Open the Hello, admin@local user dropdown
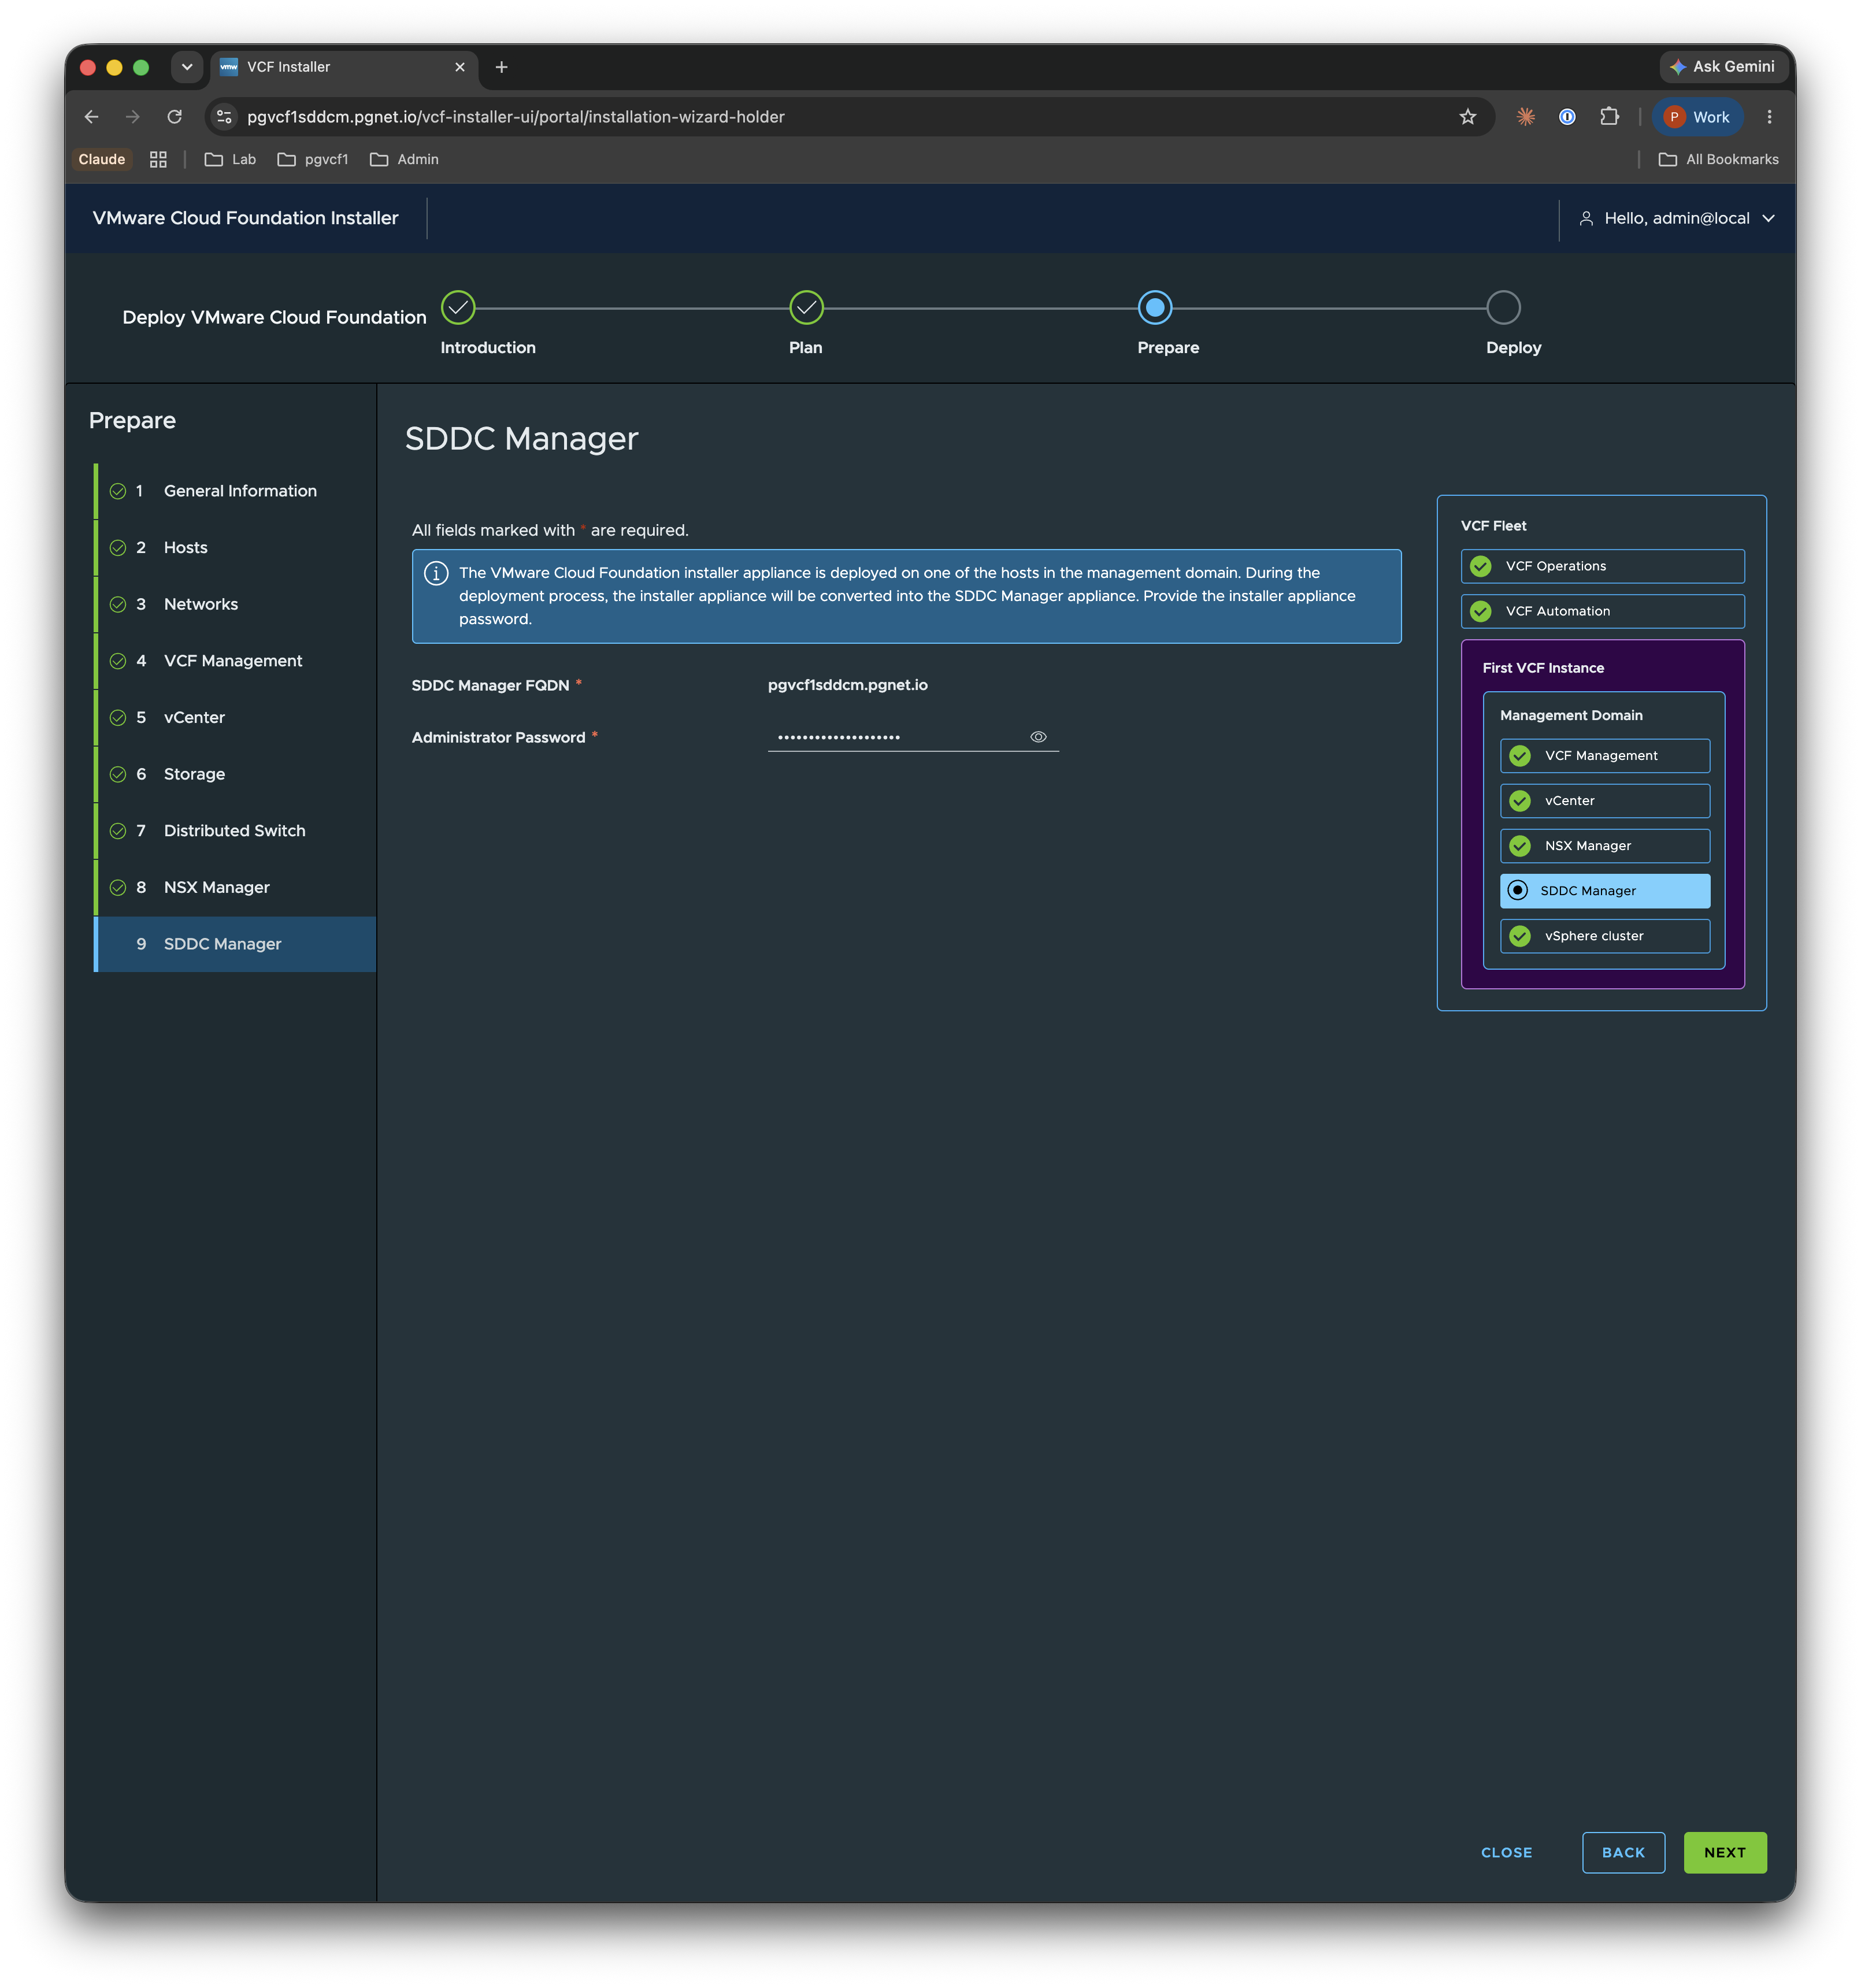This screenshot has height=1988, width=1861. pyautogui.click(x=1676, y=218)
